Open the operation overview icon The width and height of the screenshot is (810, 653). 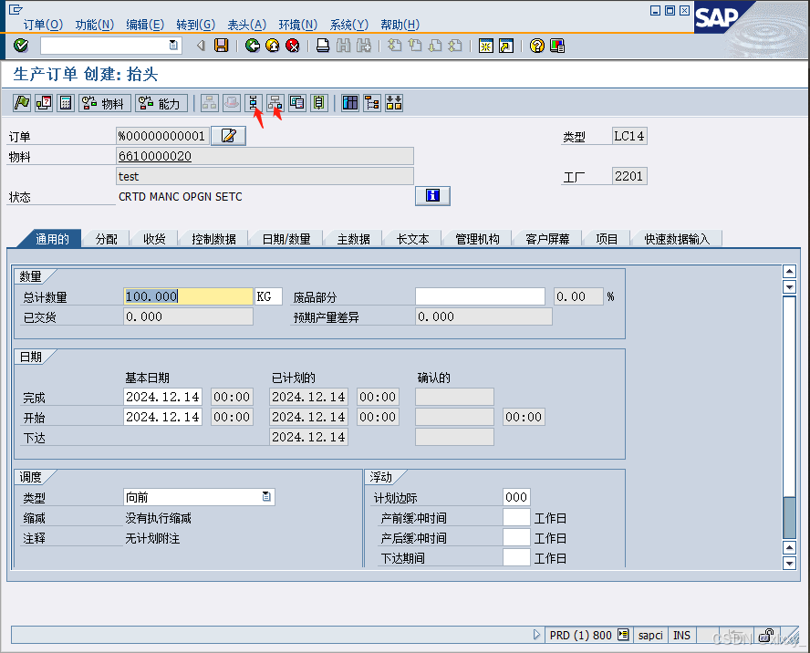tap(254, 103)
